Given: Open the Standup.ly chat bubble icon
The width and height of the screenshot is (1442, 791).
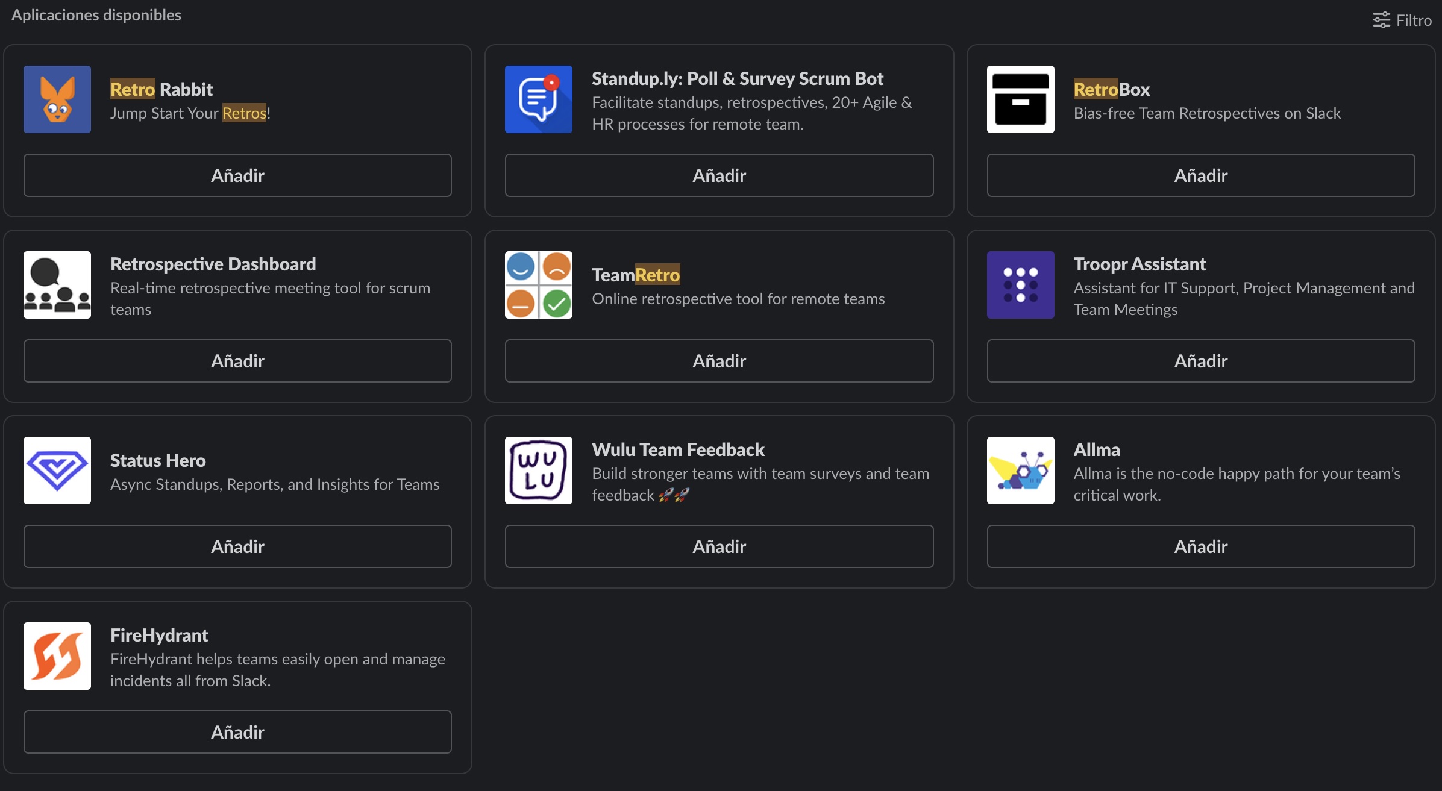Looking at the screenshot, I should [x=539, y=99].
